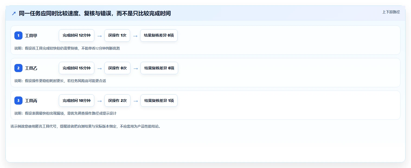Click 结果复核差异 0项 chip in 工具甲 row
411x168 pixels.
click(x=159, y=35)
